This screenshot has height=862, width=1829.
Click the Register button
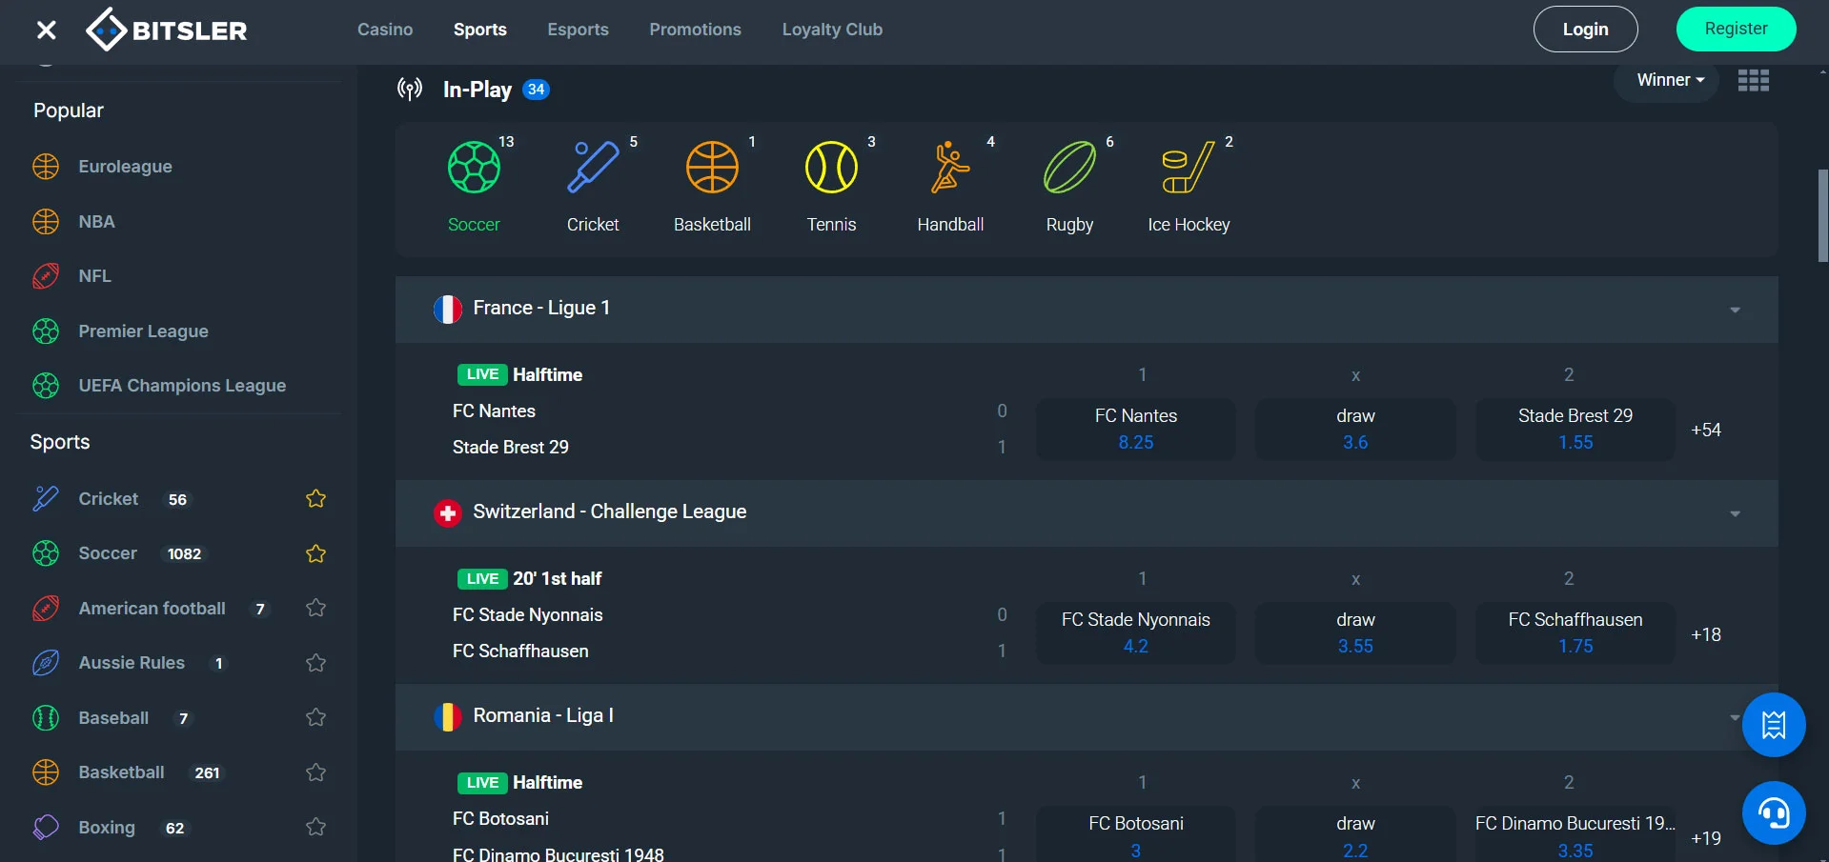[1736, 29]
